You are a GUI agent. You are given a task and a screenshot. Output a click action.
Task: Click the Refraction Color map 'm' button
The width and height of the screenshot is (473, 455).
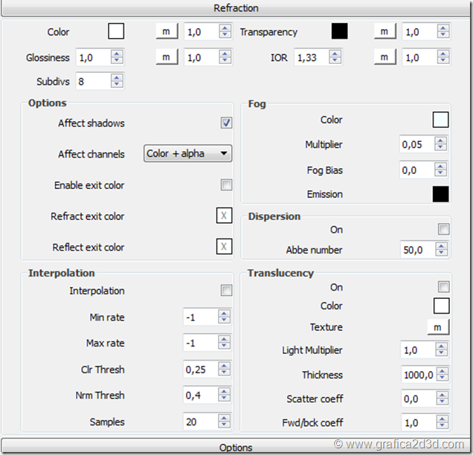point(166,31)
